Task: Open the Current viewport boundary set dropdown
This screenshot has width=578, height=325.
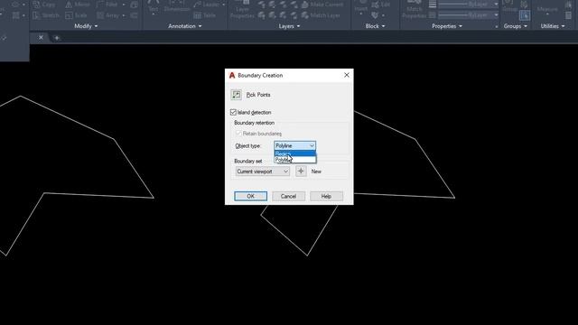Action: (263, 172)
